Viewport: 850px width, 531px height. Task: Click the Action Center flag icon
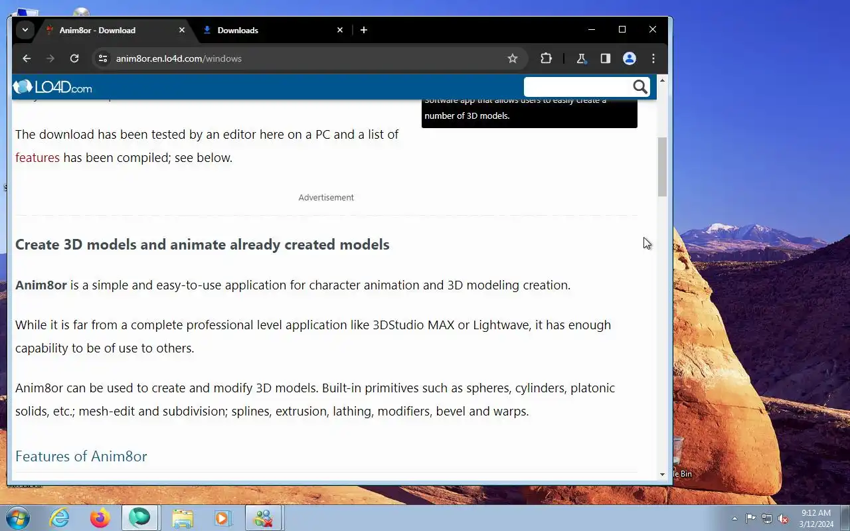[750, 518]
